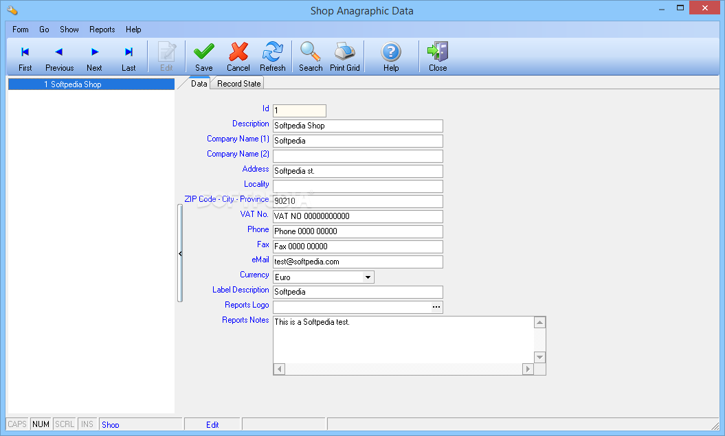Click the Label Description field
Viewport: 725px width, 436px height.
[357, 292]
